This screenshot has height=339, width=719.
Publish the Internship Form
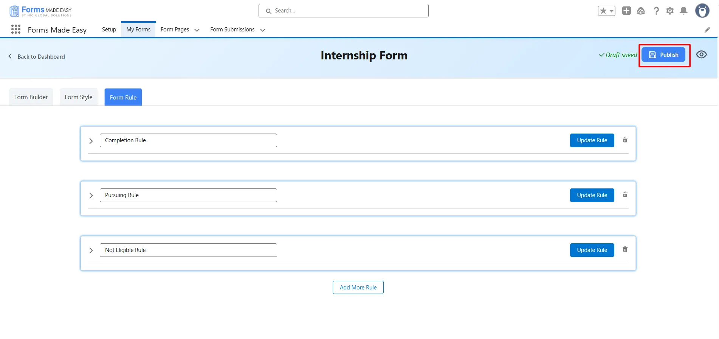tap(663, 55)
